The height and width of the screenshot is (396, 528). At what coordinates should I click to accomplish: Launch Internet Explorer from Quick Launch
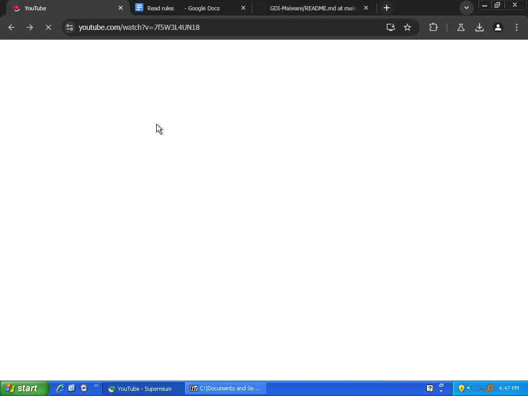point(60,388)
